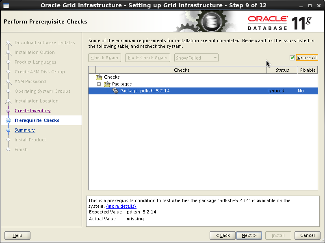
Task: Click Installation Location step
Action: pyautogui.click(x=37, y=101)
